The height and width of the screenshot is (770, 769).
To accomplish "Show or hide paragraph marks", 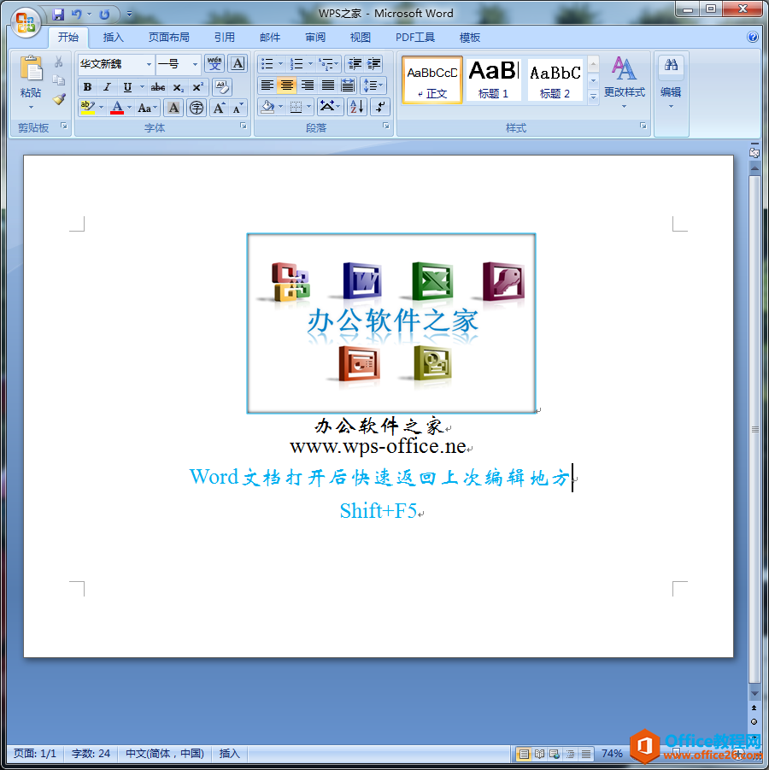I will (x=379, y=106).
